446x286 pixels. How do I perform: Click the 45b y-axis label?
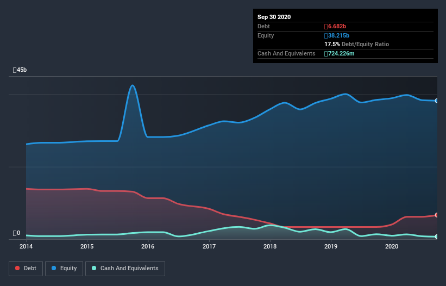[x=20, y=70]
